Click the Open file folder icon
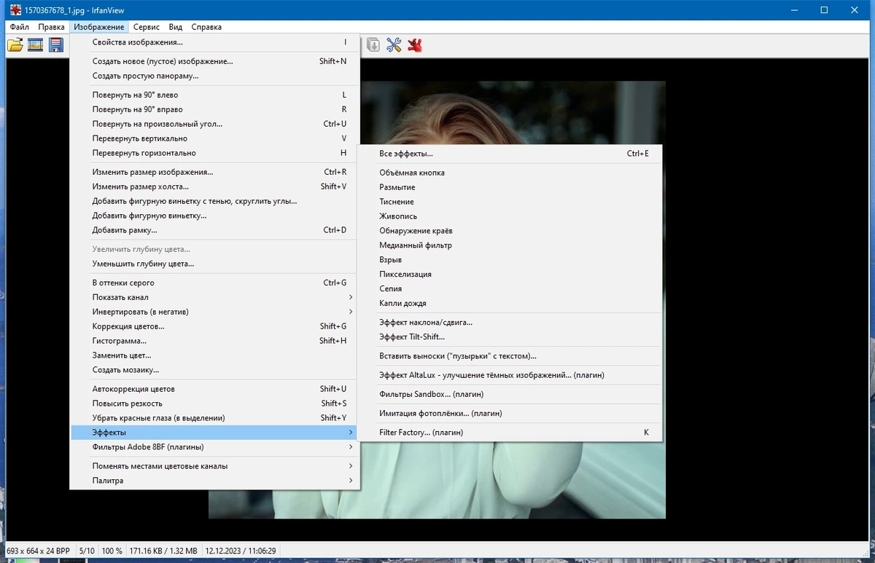 point(15,45)
